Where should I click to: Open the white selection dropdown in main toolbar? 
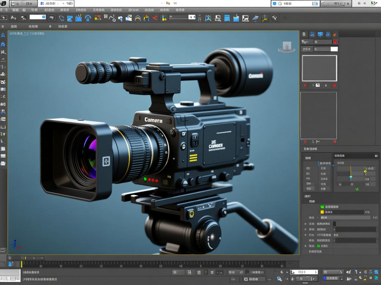pyautogui.click(x=37, y=17)
